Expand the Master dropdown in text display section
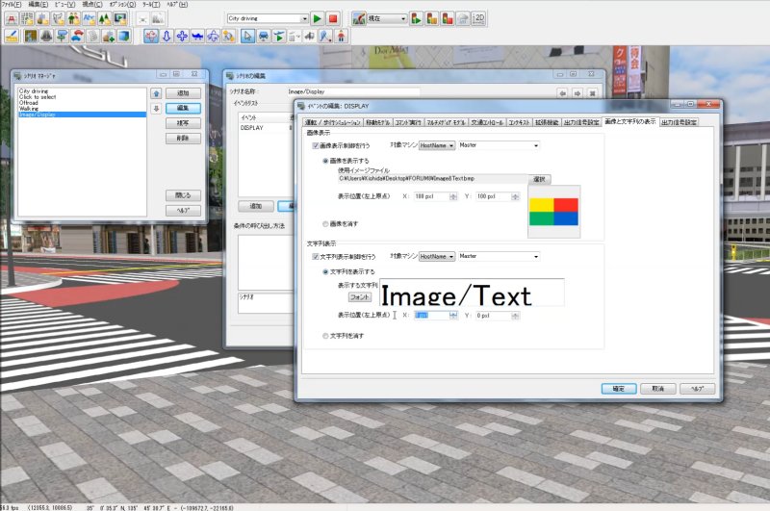Viewport: 770px width, 511px height. pyautogui.click(x=535, y=256)
